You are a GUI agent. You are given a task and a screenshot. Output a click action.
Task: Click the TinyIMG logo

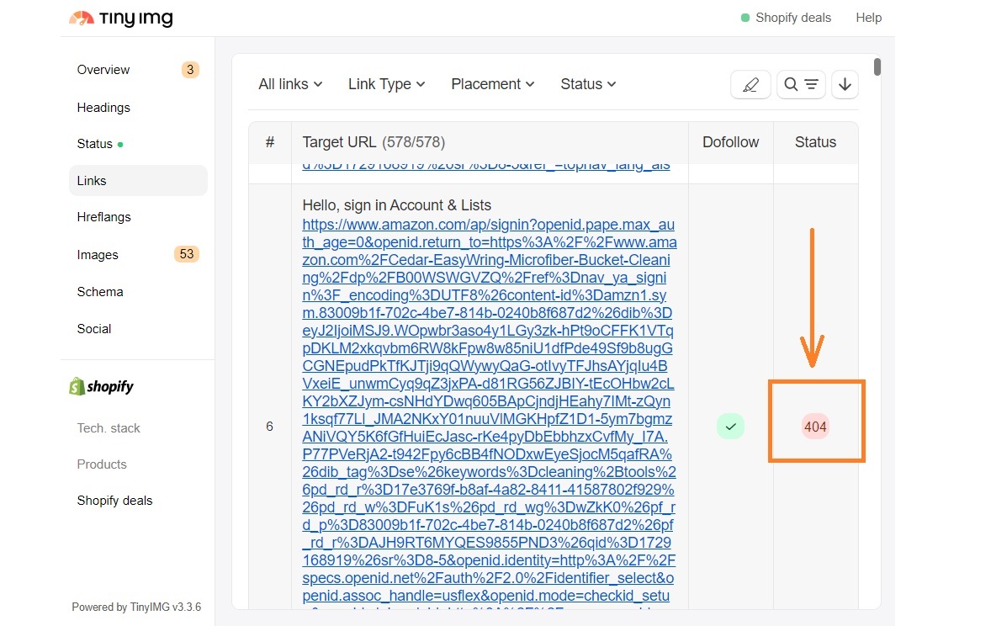(120, 18)
